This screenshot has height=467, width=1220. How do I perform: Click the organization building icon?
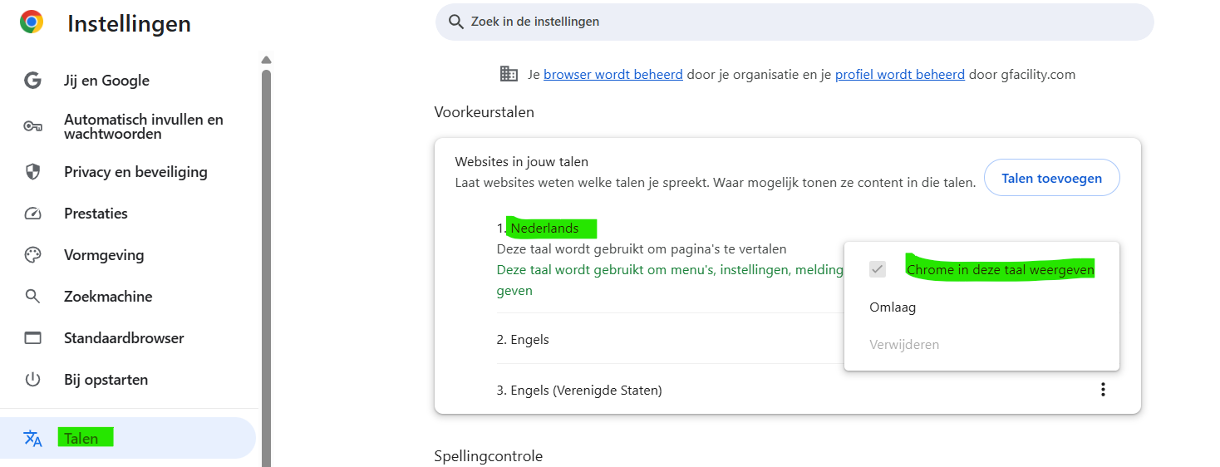coord(509,74)
